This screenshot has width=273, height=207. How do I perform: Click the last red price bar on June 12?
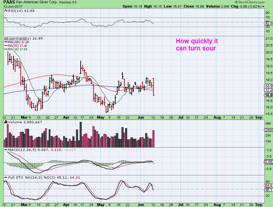(x=153, y=87)
